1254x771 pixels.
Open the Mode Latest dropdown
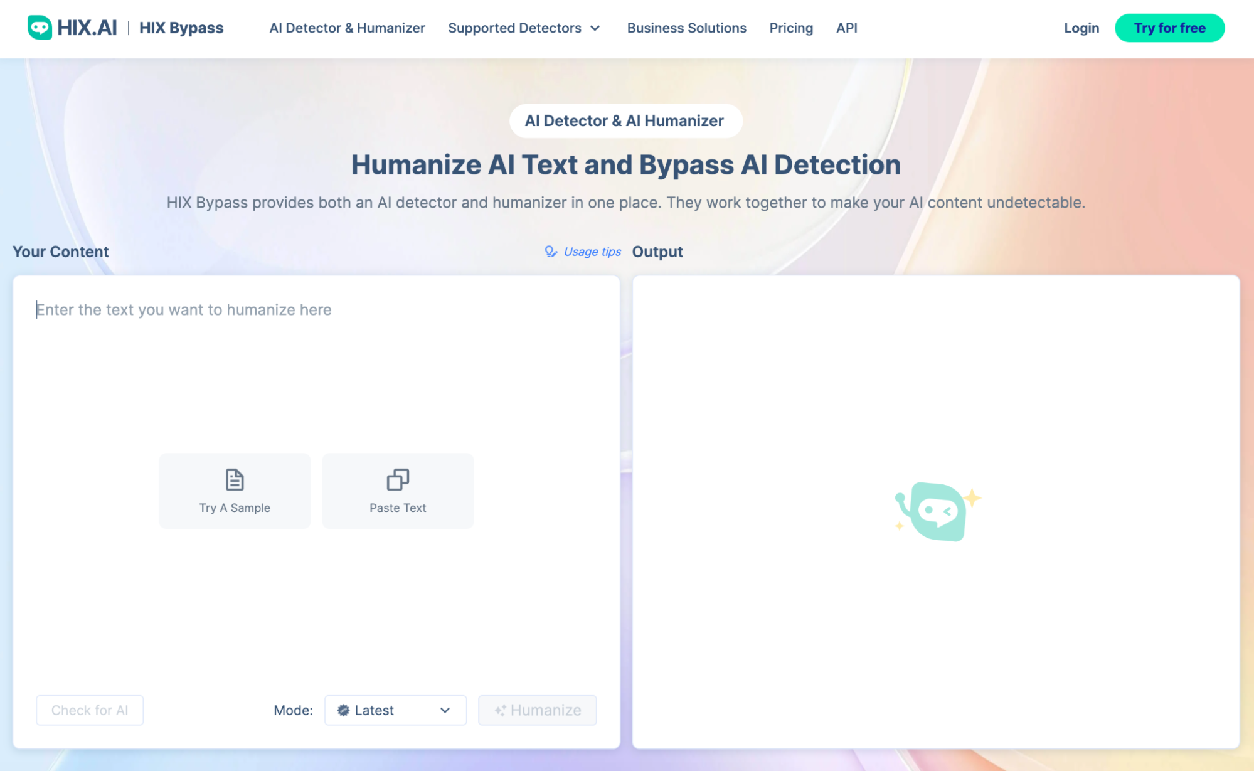coord(395,710)
